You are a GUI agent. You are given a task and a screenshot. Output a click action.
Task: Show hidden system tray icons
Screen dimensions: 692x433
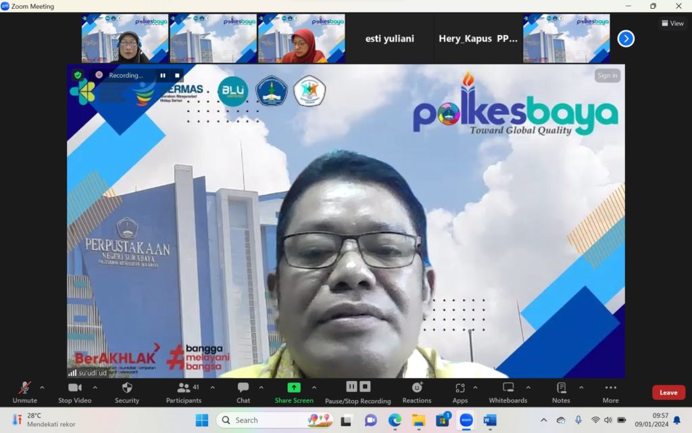[x=544, y=420]
